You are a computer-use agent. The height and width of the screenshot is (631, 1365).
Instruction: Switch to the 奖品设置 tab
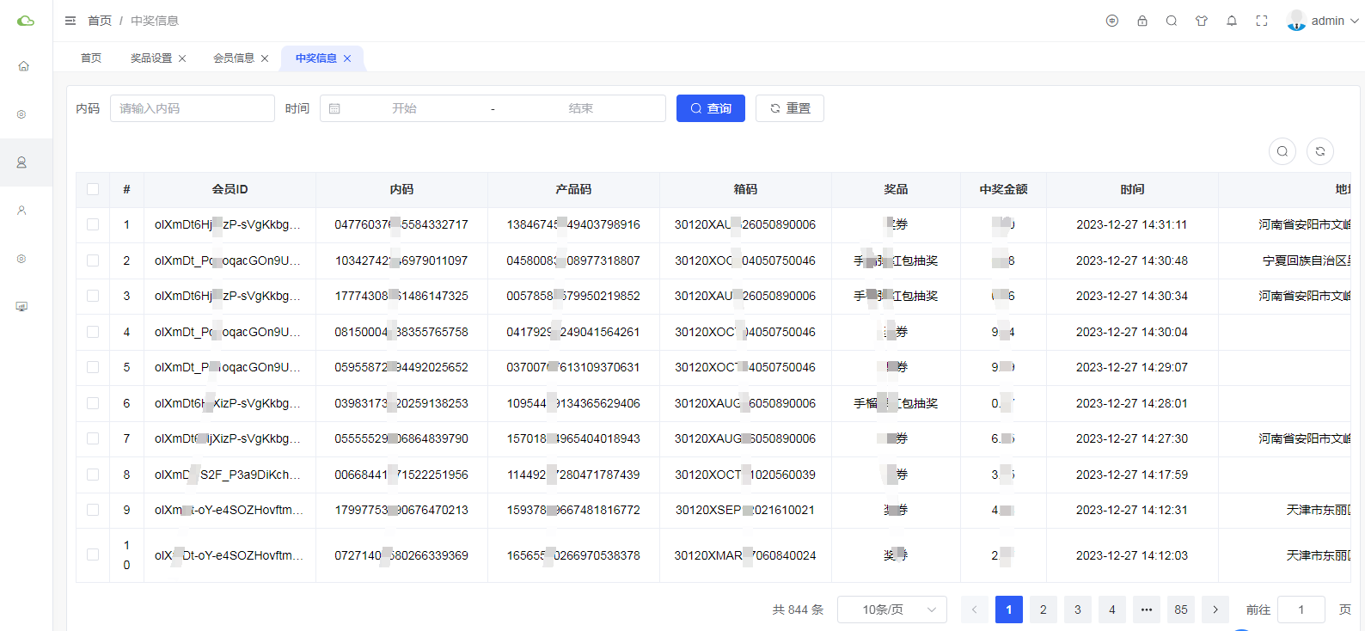pyautogui.click(x=151, y=58)
